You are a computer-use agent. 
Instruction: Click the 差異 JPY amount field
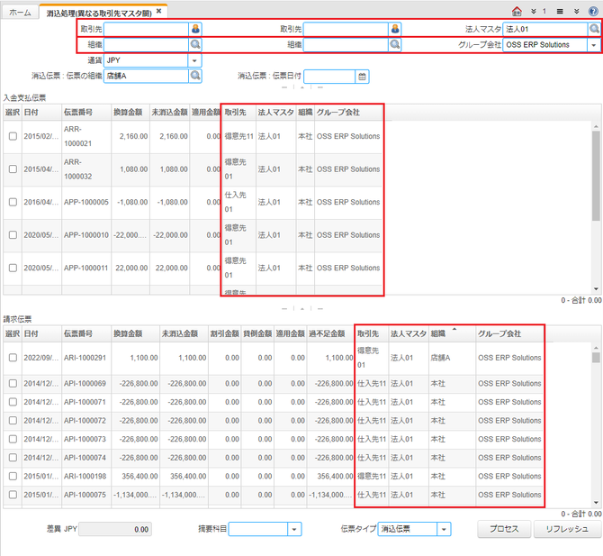[115, 530]
